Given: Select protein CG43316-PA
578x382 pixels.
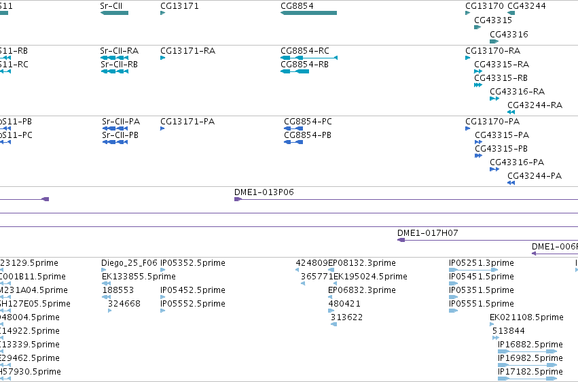Looking at the screenshot, I should (x=517, y=162).
